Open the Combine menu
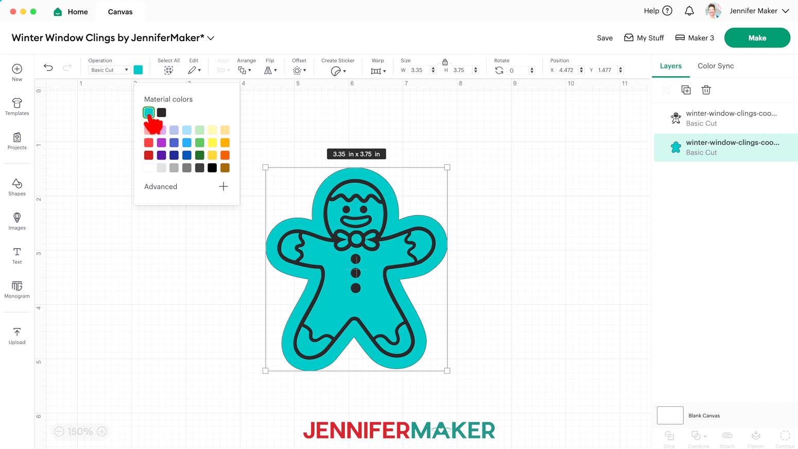Screen dimensions: 798x449 698,439
